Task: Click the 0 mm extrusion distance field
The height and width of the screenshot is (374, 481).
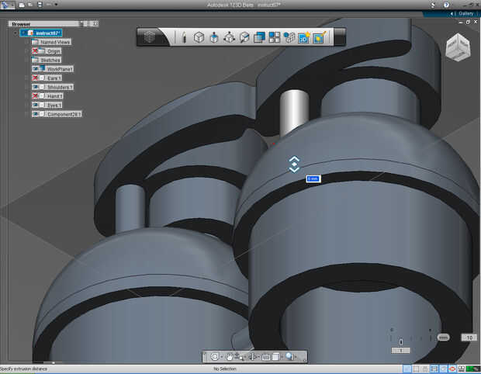Action: click(313, 178)
